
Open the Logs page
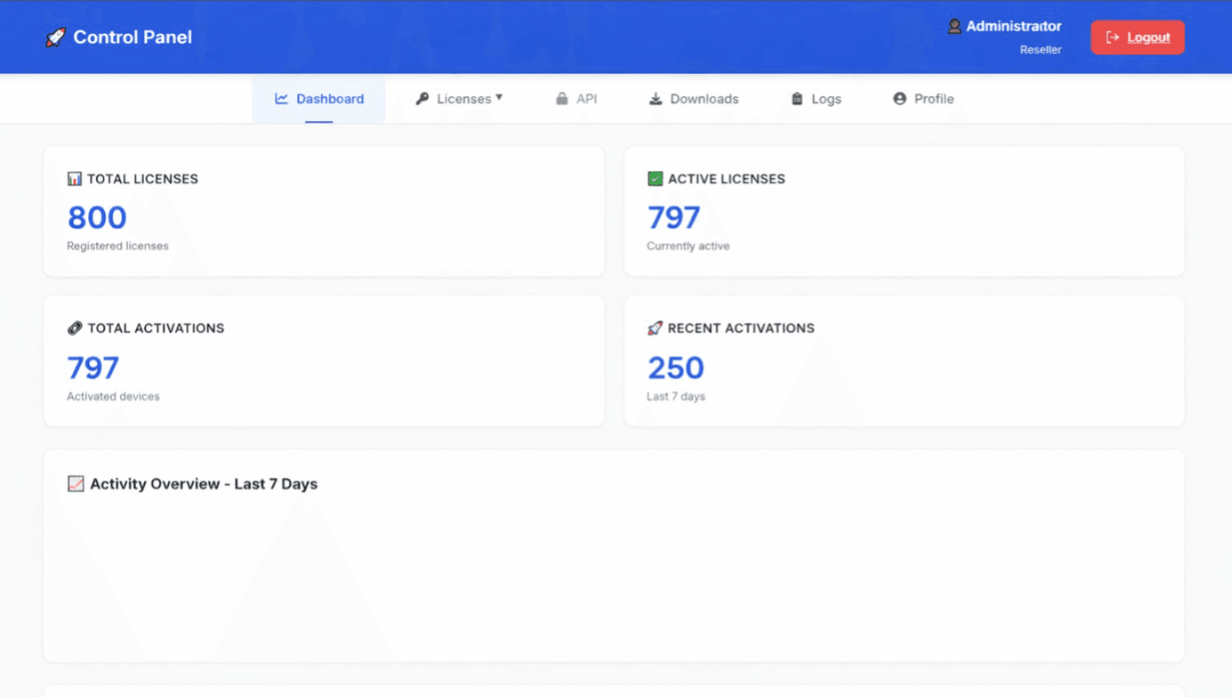pos(825,99)
